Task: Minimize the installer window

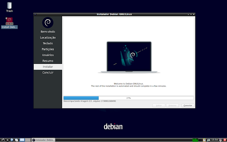Action: 188,14
